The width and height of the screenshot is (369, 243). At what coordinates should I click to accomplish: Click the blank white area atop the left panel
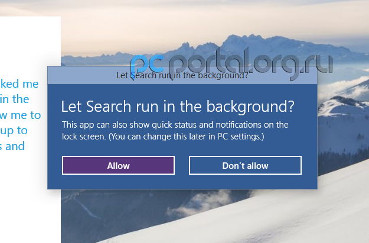pos(30,45)
